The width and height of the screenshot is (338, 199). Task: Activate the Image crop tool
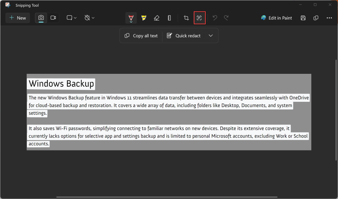click(186, 18)
